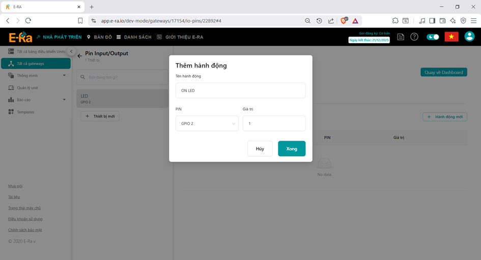Open Brave Shields lion icon
This screenshot has width=481, height=260.
tap(344, 21)
